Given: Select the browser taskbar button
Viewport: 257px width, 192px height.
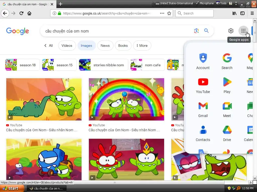Looking at the screenshot, I should (x=46, y=188).
